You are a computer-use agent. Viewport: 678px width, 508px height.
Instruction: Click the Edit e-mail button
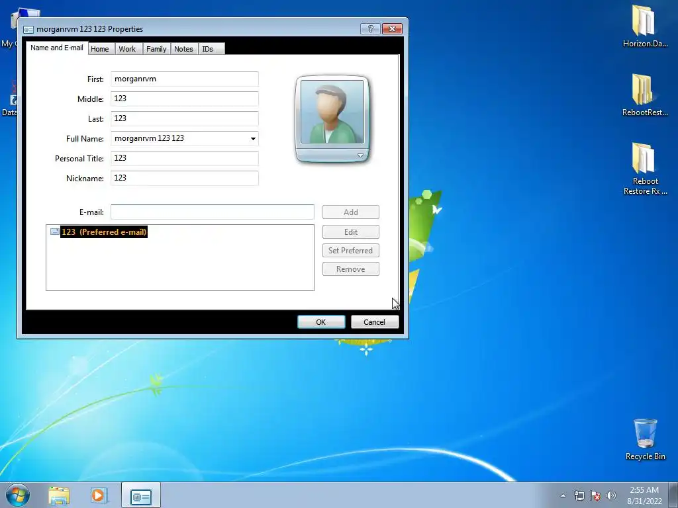tap(351, 232)
